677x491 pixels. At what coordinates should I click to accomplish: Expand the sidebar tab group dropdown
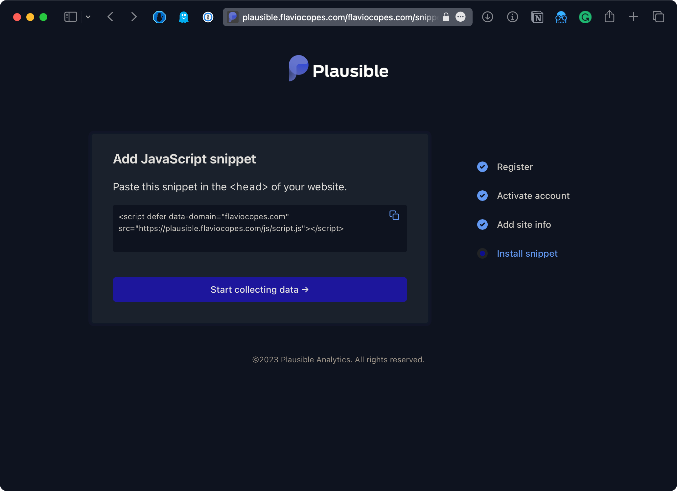click(x=88, y=17)
